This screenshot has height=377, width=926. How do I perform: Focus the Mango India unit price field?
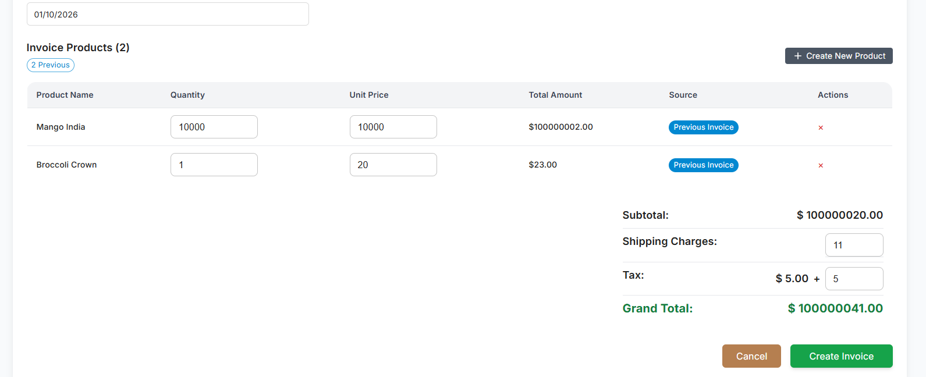393,127
